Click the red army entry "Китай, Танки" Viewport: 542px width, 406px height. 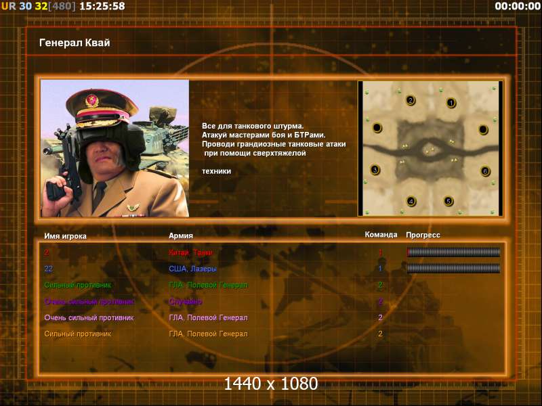(190, 252)
